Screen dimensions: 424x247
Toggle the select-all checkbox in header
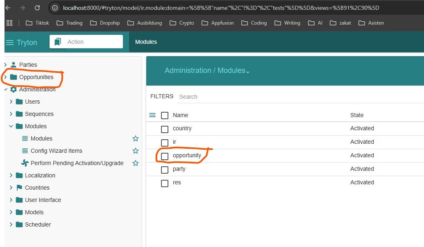click(165, 116)
